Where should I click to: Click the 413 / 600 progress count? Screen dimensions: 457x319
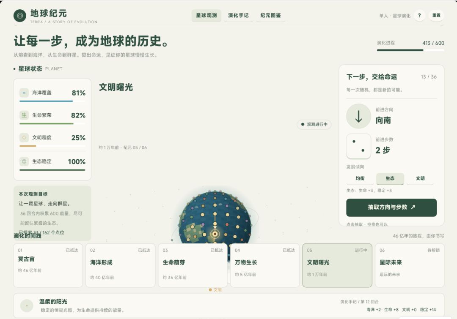coord(433,43)
